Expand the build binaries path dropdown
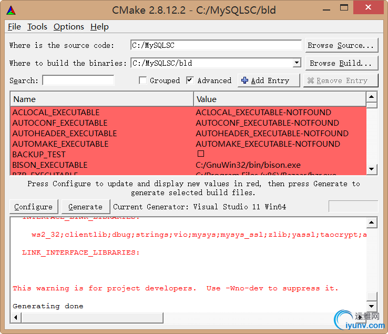 pyautogui.click(x=297, y=63)
